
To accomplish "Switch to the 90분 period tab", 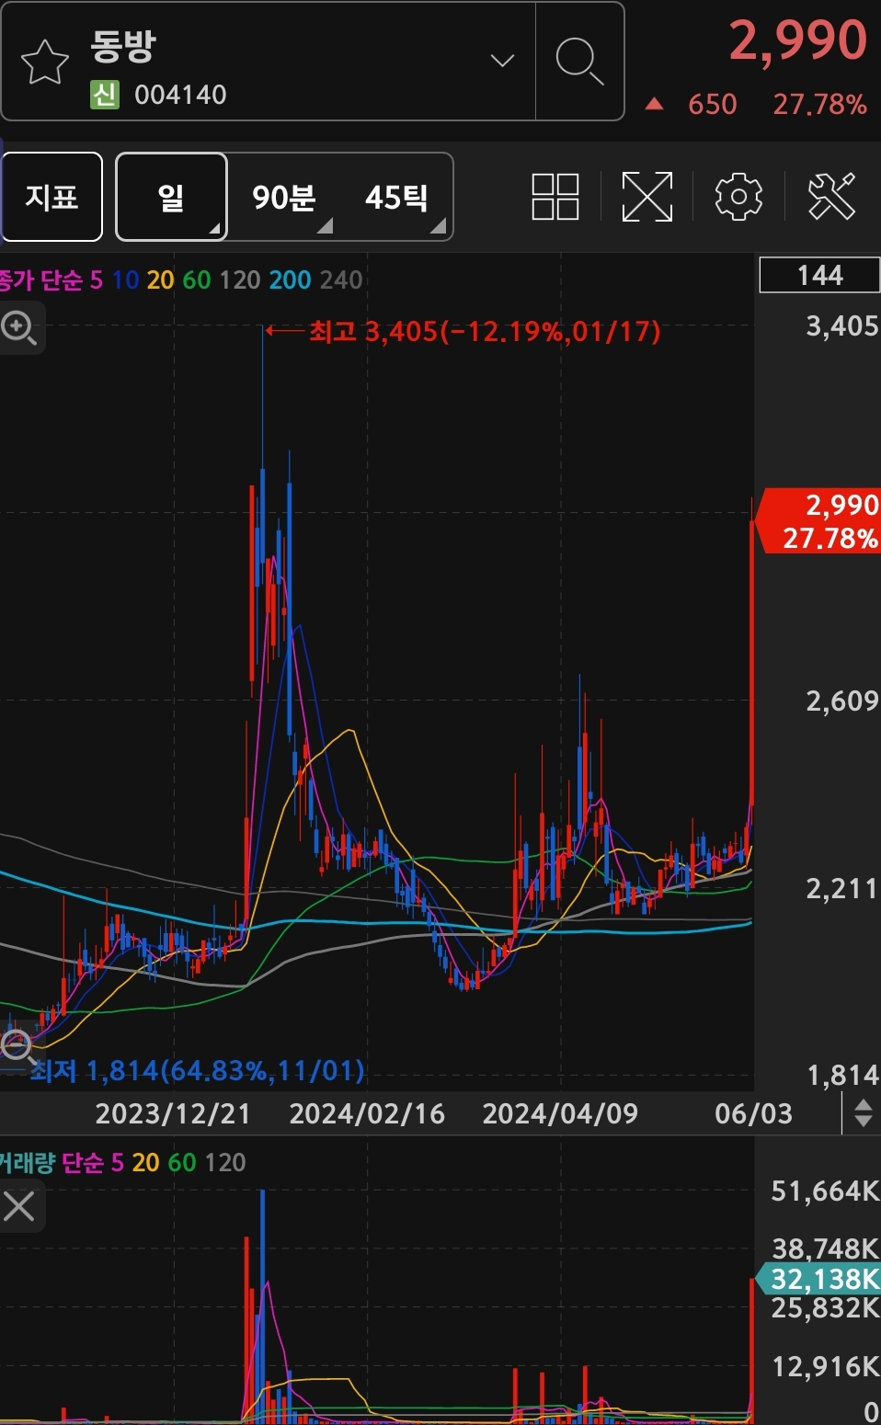I will point(284,197).
